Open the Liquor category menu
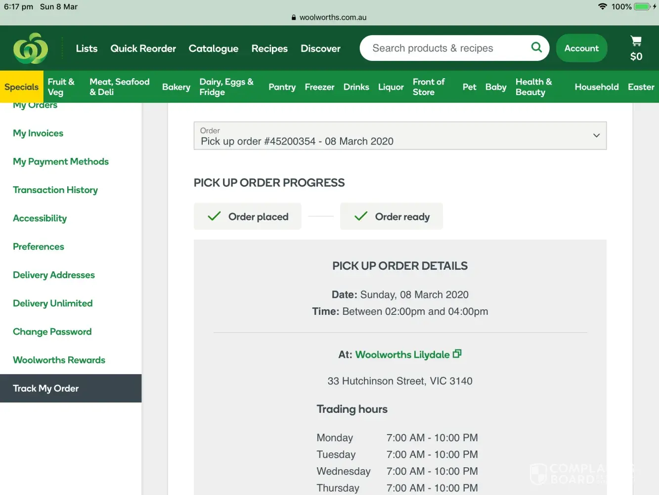Screen dimensions: 659x495 pyautogui.click(x=391, y=87)
